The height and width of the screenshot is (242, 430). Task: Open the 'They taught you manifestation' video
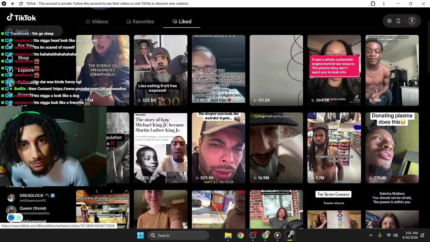pyautogui.click(x=218, y=70)
